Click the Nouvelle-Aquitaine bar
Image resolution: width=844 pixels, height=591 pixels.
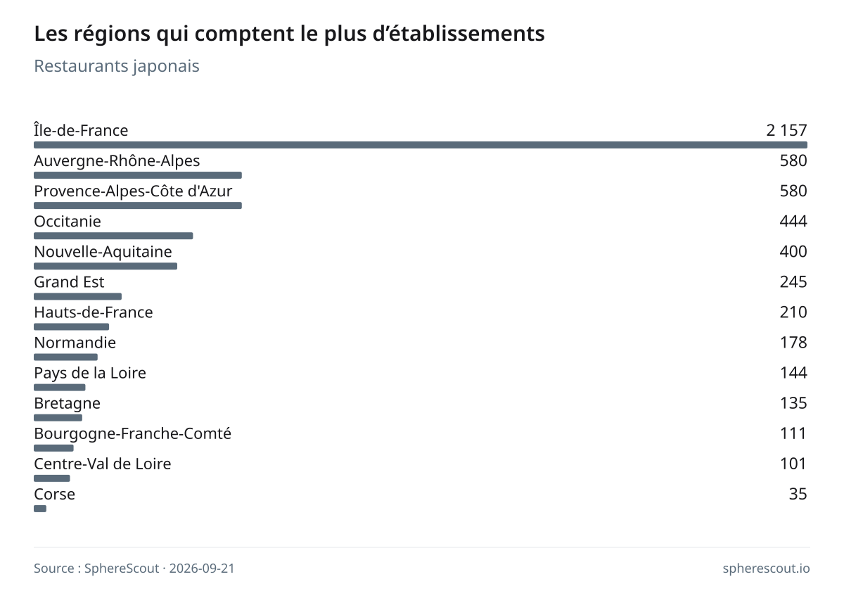pyautogui.click(x=105, y=266)
